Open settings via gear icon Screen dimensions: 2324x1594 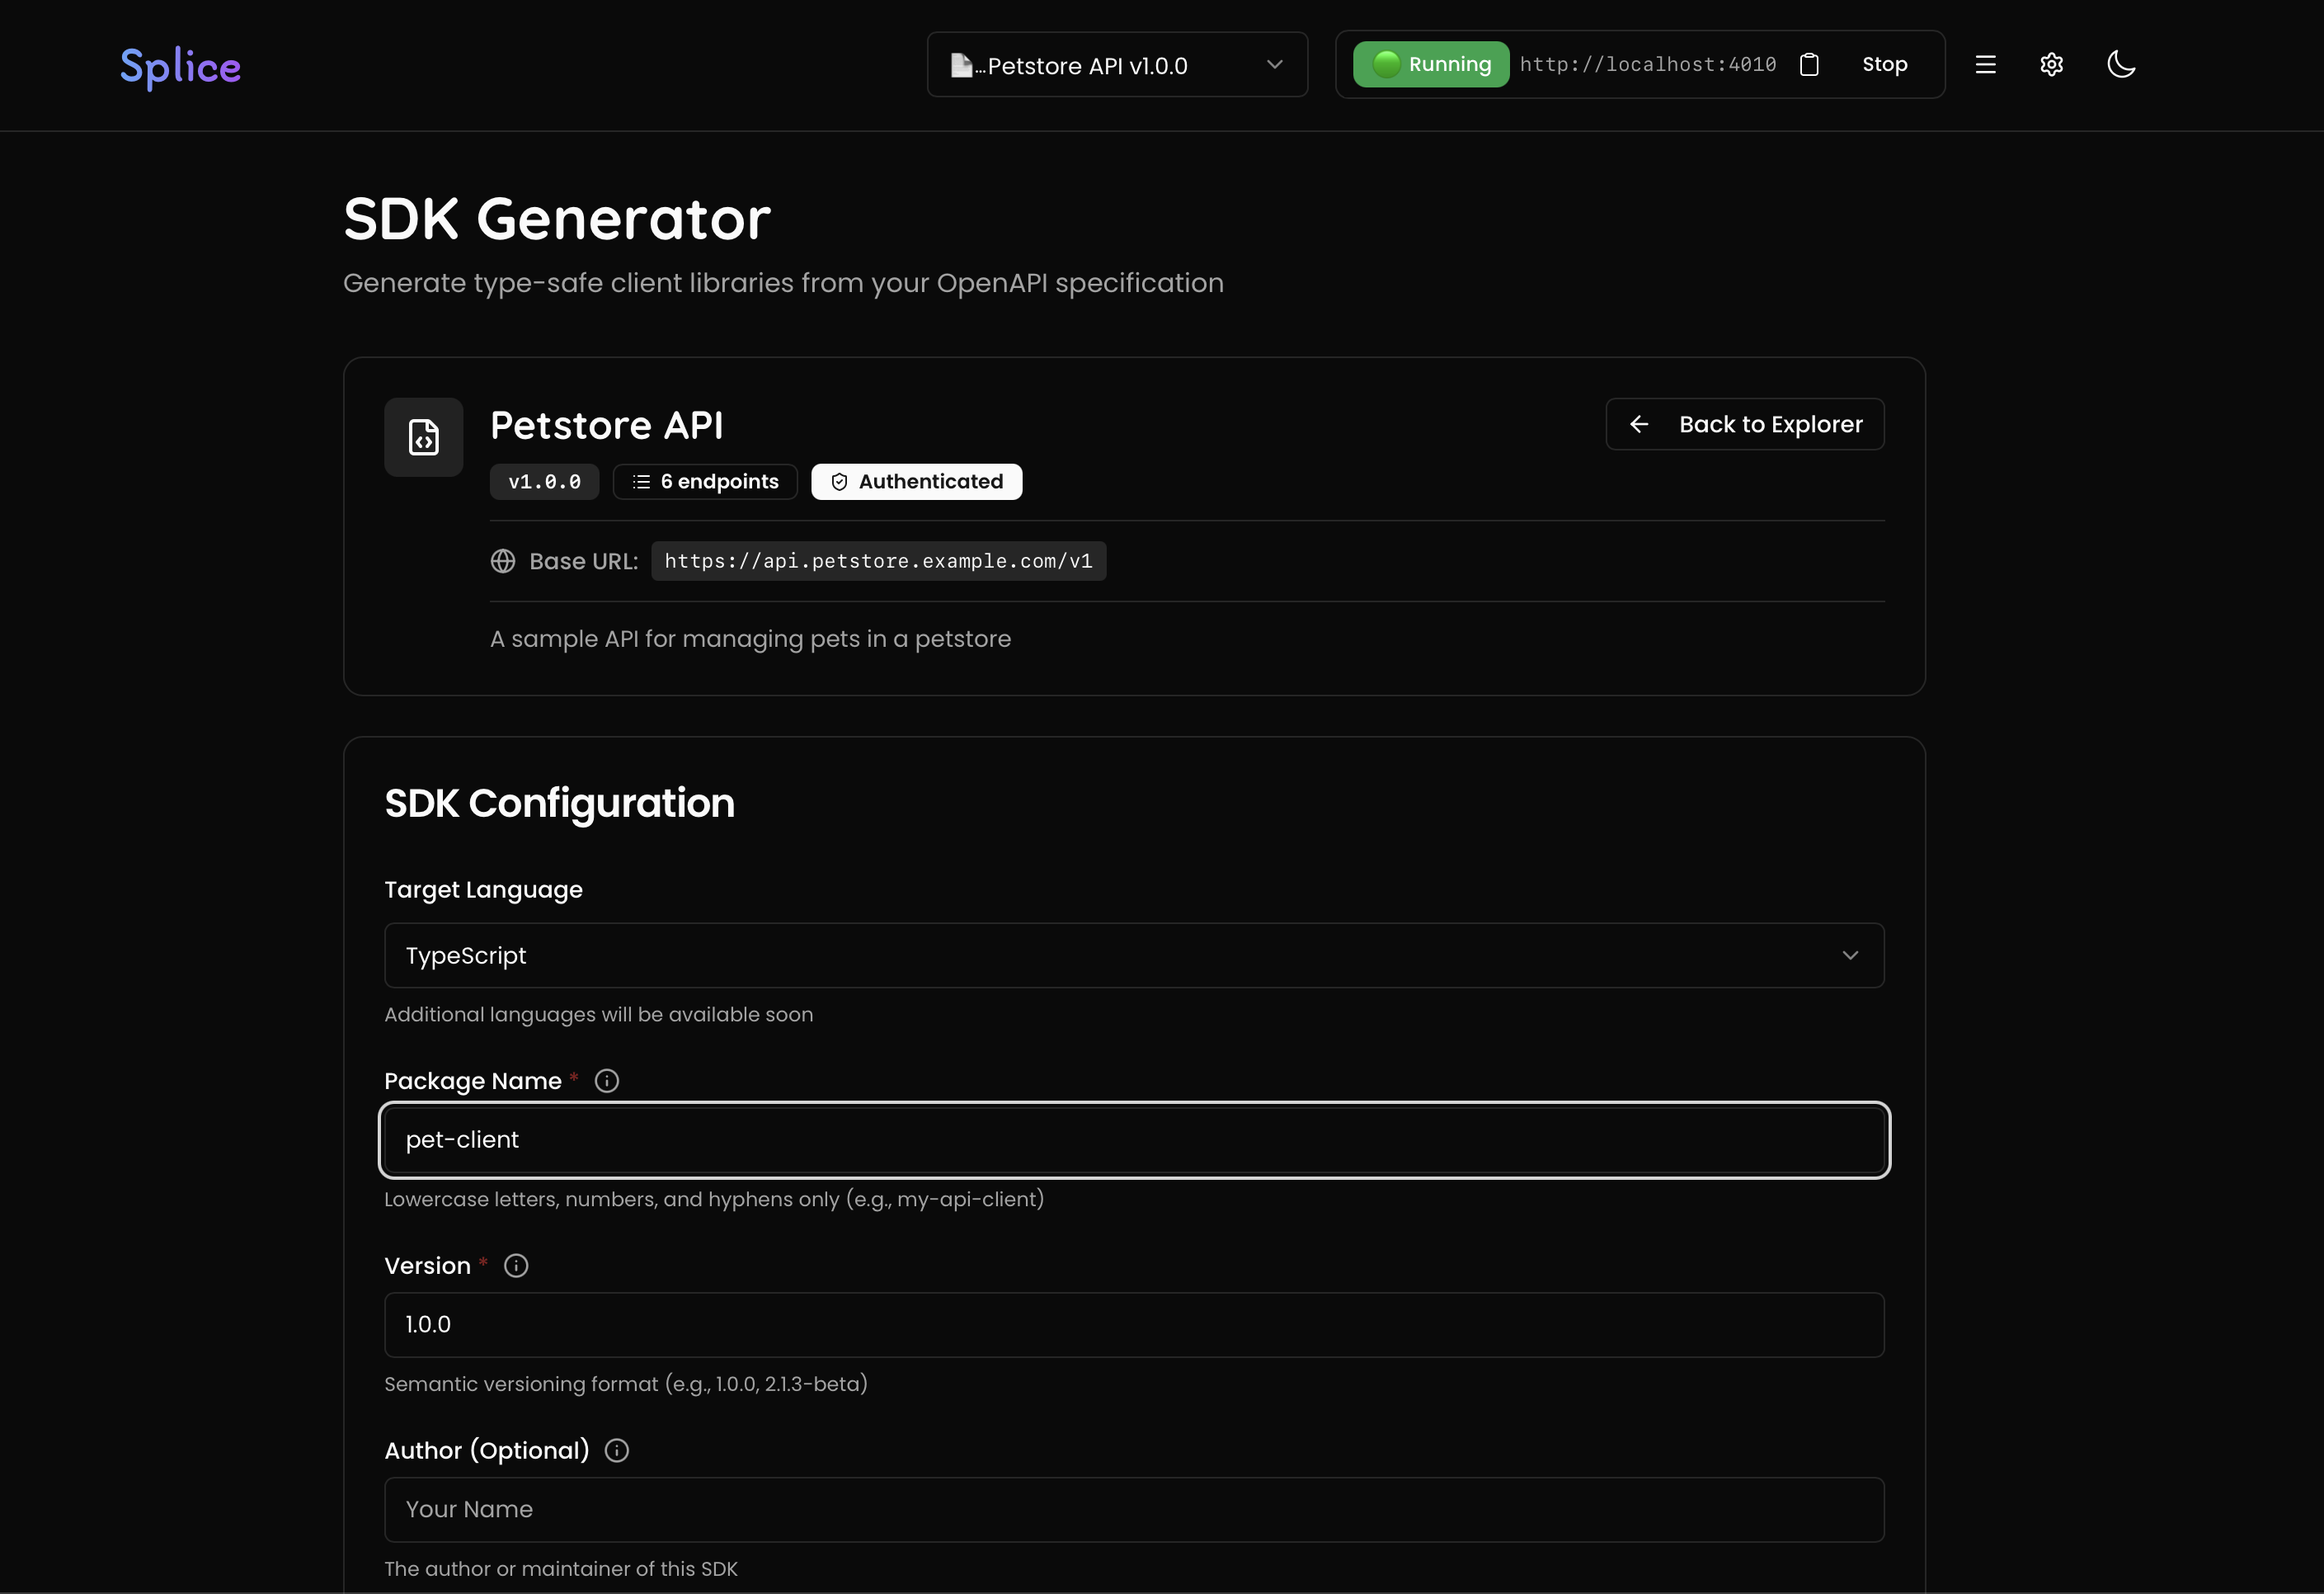coord(2051,65)
